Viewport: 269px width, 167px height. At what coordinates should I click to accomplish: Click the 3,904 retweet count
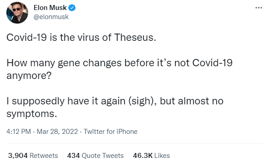click(x=18, y=156)
